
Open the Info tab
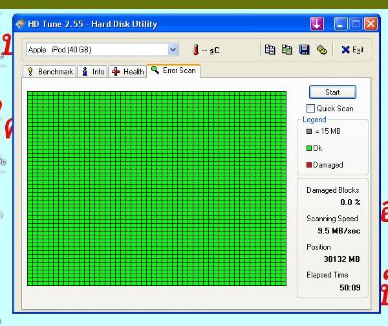click(x=92, y=72)
